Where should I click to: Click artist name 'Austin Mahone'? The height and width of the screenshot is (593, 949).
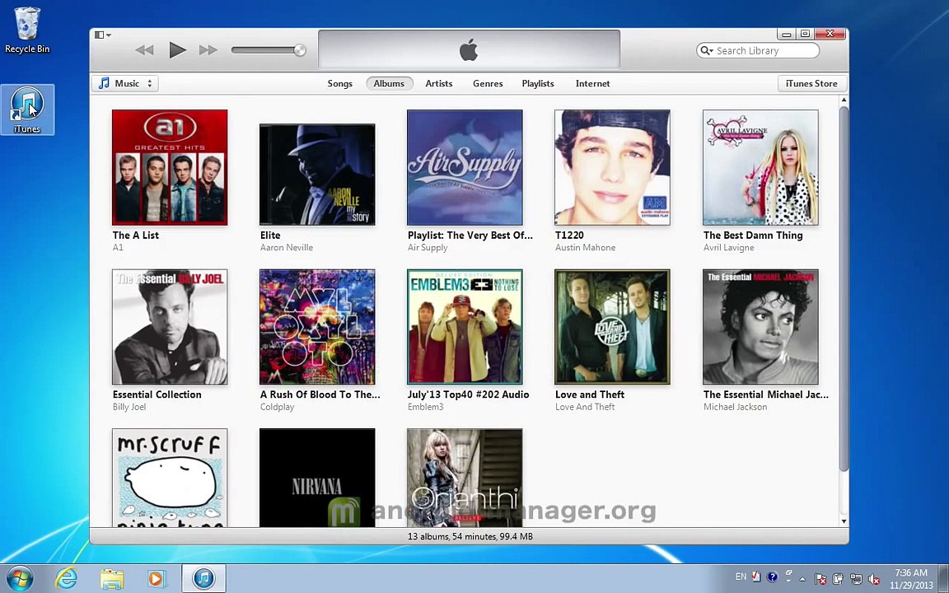(585, 247)
